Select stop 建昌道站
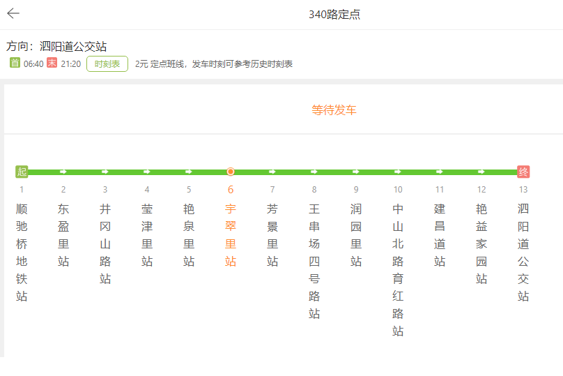Viewport: 563px width, 376px height. coord(440,235)
